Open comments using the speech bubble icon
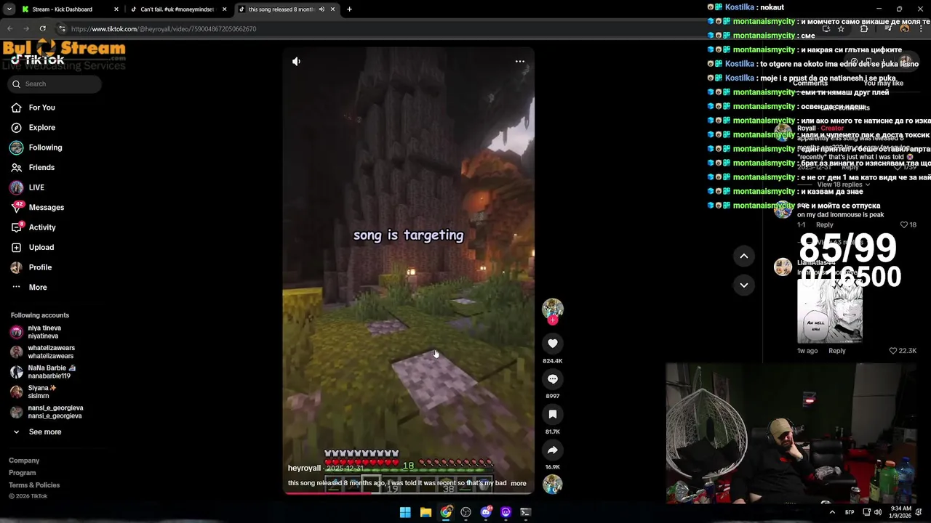The width and height of the screenshot is (931, 523). [x=553, y=379]
